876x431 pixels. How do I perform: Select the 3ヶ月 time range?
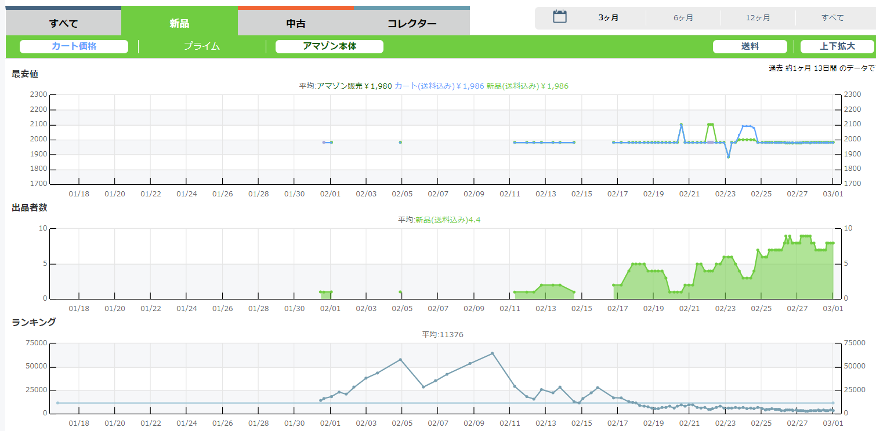tap(608, 18)
